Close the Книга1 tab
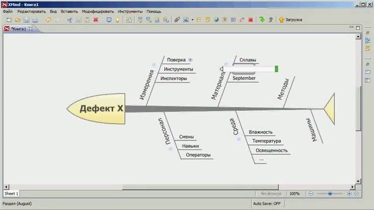The width and height of the screenshot is (374, 210). click(x=30, y=29)
